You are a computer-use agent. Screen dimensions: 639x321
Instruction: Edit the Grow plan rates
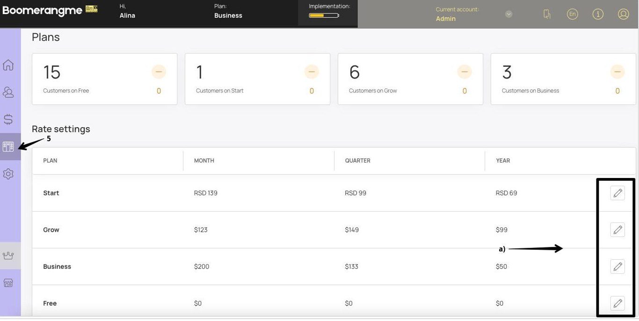click(x=617, y=229)
